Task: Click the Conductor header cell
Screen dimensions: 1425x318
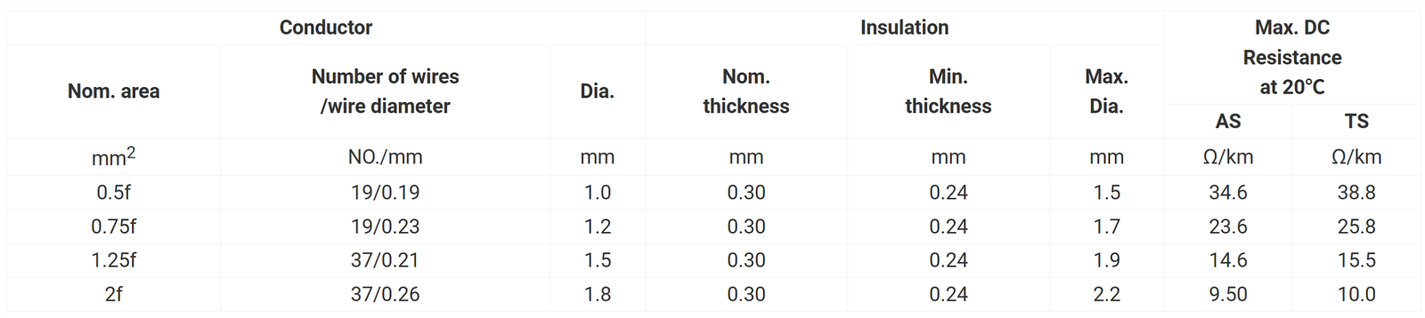Action: [325, 28]
